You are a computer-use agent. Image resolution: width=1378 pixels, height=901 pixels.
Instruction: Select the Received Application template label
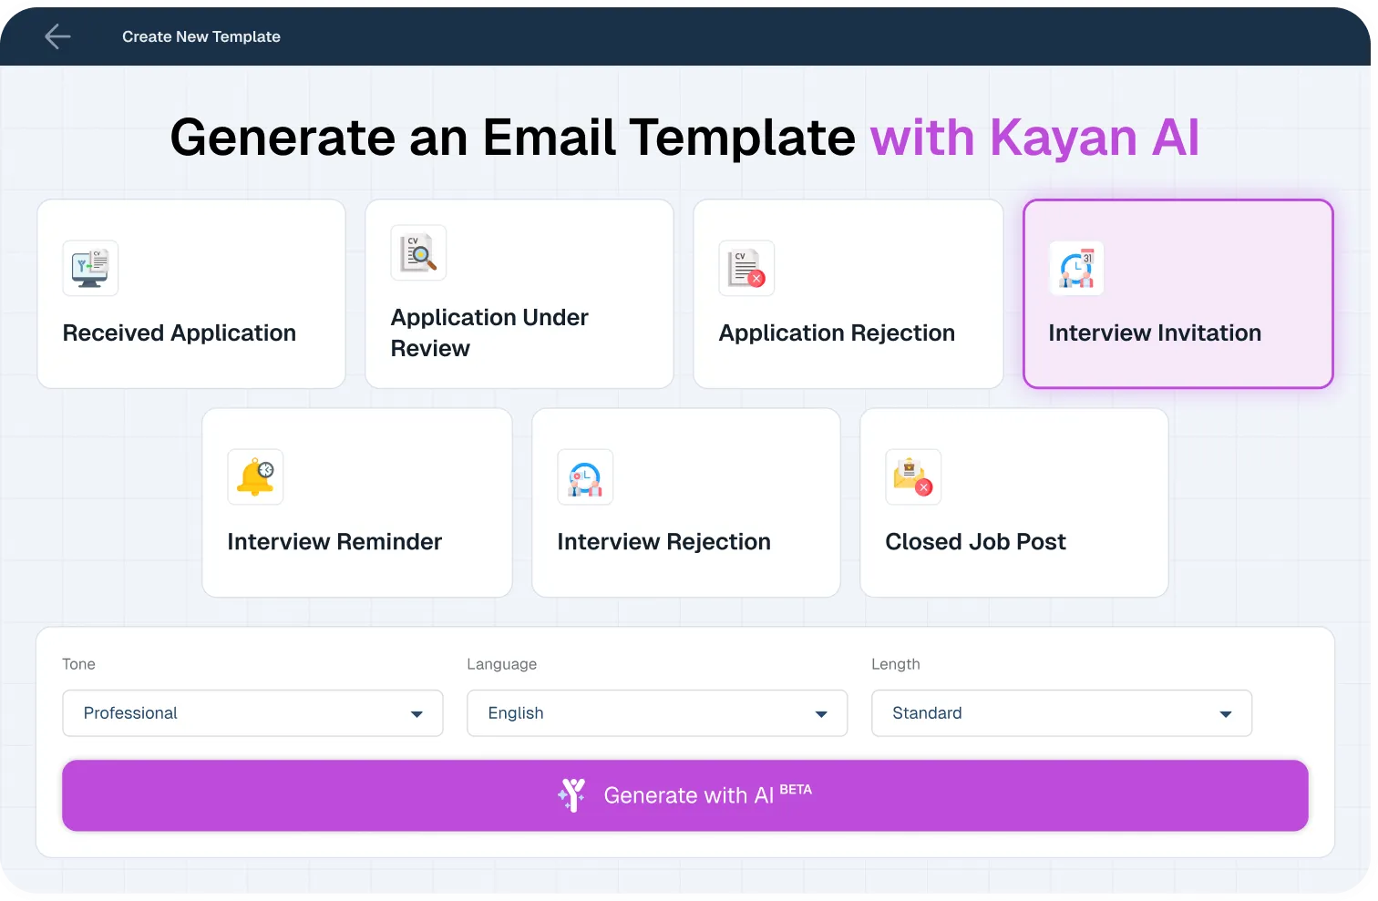point(180,333)
